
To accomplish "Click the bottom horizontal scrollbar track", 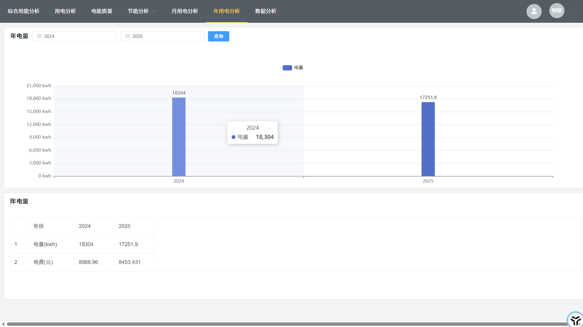I will 285,324.
